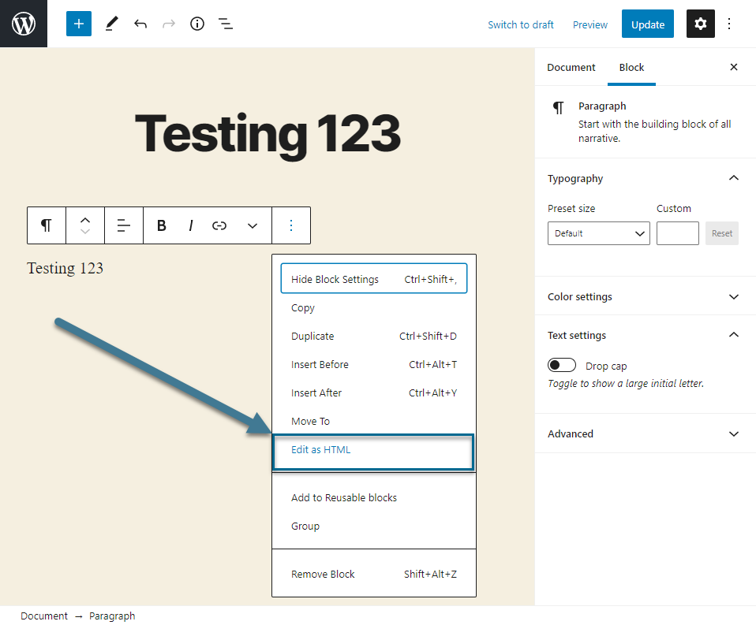Open the Preset size dropdown
Image resolution: width=756 pixels, height=625 pixels.
(598, 233)
